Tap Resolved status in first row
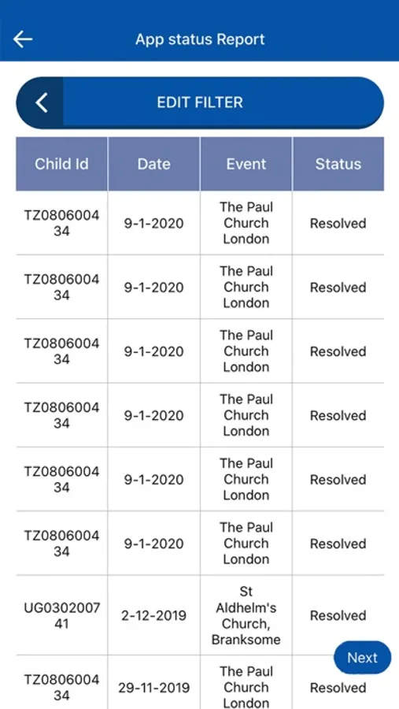Screen dimensions: 399x709 [x=338, y=224]
